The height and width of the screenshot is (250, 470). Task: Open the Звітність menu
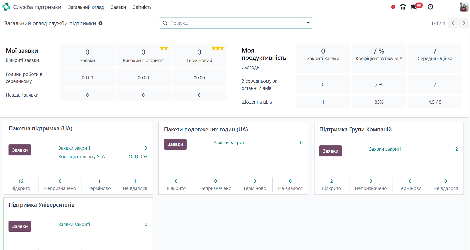coord(142,7)
